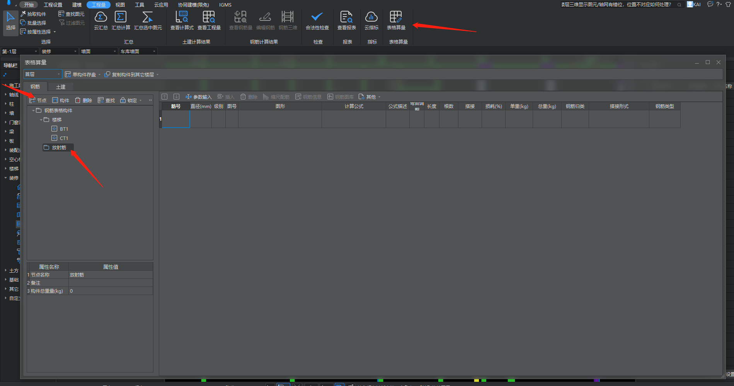Expand 板 in navigation bar
This screenshot has width=734, height=386.
click(x=5, y=141)
